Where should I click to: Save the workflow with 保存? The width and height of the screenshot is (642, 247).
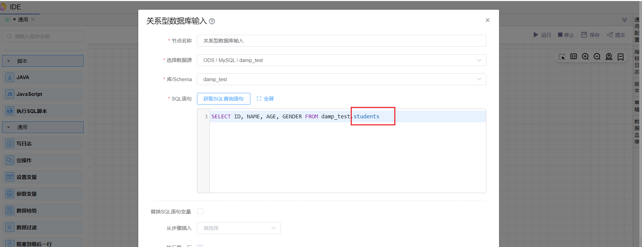point(590,35)
